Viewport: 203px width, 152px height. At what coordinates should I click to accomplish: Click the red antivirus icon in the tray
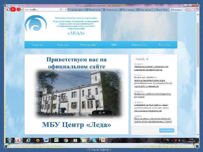176,140
